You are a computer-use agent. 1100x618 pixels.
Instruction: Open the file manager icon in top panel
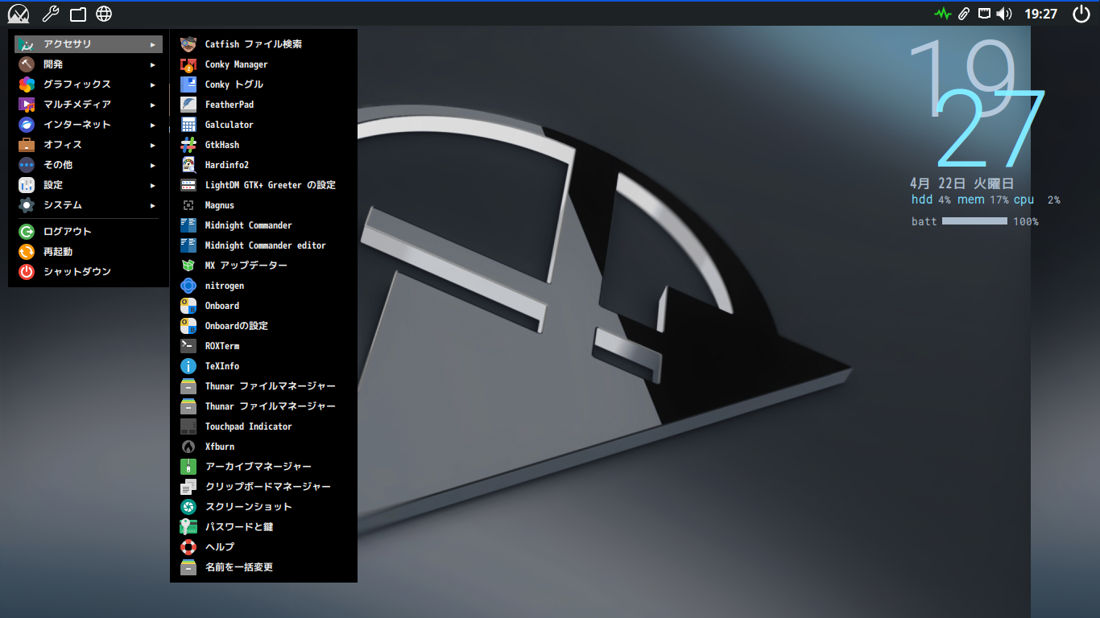click(x=78, y=14)
